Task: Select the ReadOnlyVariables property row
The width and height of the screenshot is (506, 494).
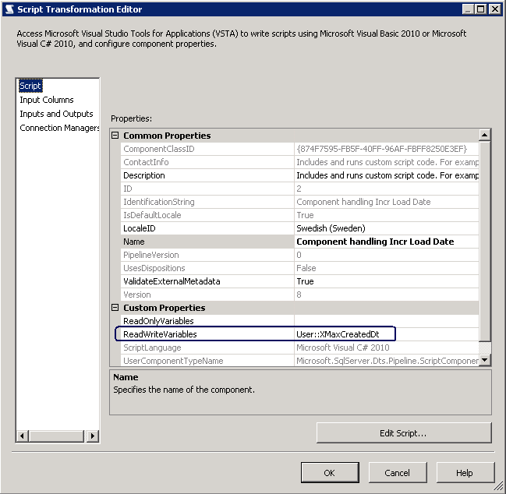Action: (x=158, y=321)
